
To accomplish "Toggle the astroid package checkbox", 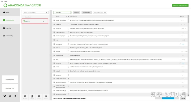I will tap(54, 48).
